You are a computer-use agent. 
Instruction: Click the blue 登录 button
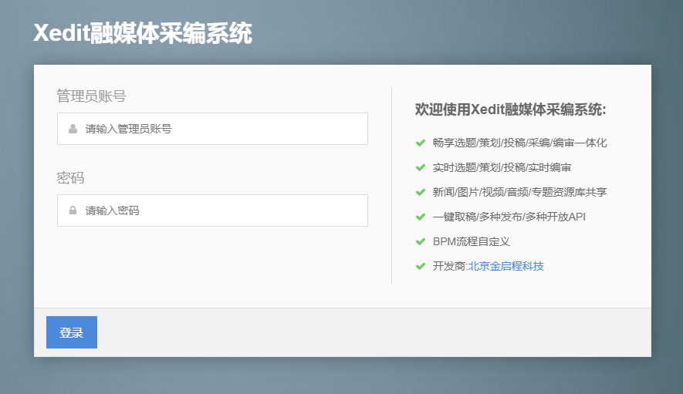tap(72, 332)
